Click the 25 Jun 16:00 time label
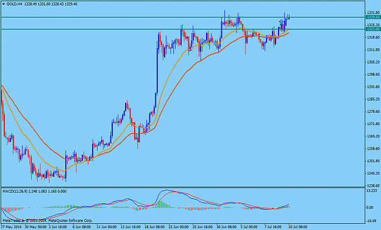The width and height of the screenshot is (381, 230). pos(202,227)
